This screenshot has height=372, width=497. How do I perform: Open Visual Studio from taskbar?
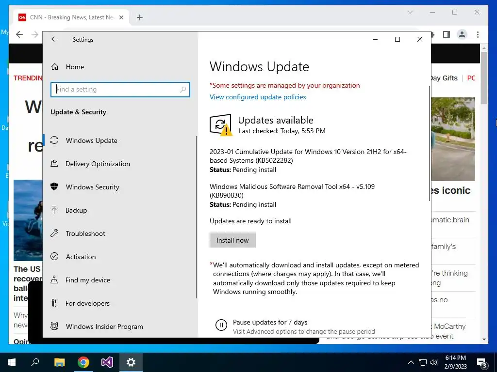[107, 362]
